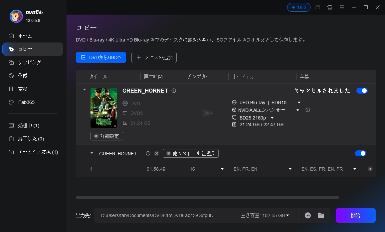Open output folder selection icon
This screenshot has width=385, height=232.
point(321,215)
